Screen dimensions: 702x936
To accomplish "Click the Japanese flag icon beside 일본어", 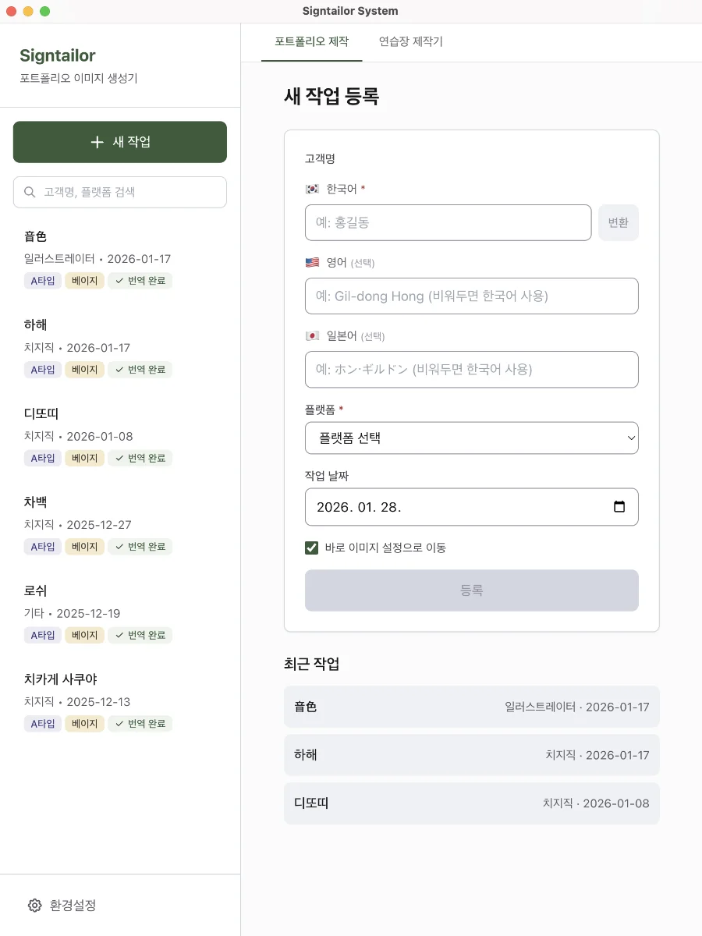I will (311, 335).
